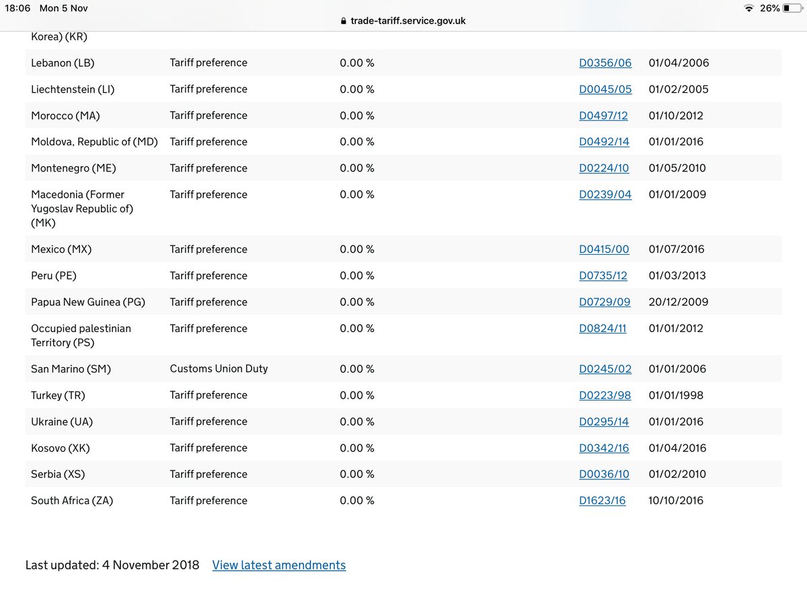Screen dimensions: 807x605
Task: Open regulation D0342/16 for Kosovo
Action: [604, 448]
